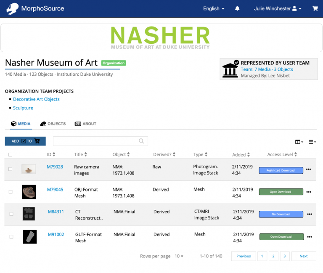Click the MorphoSource logo icon
Viewport: 323px width, 273px height.
pos(13,8)
